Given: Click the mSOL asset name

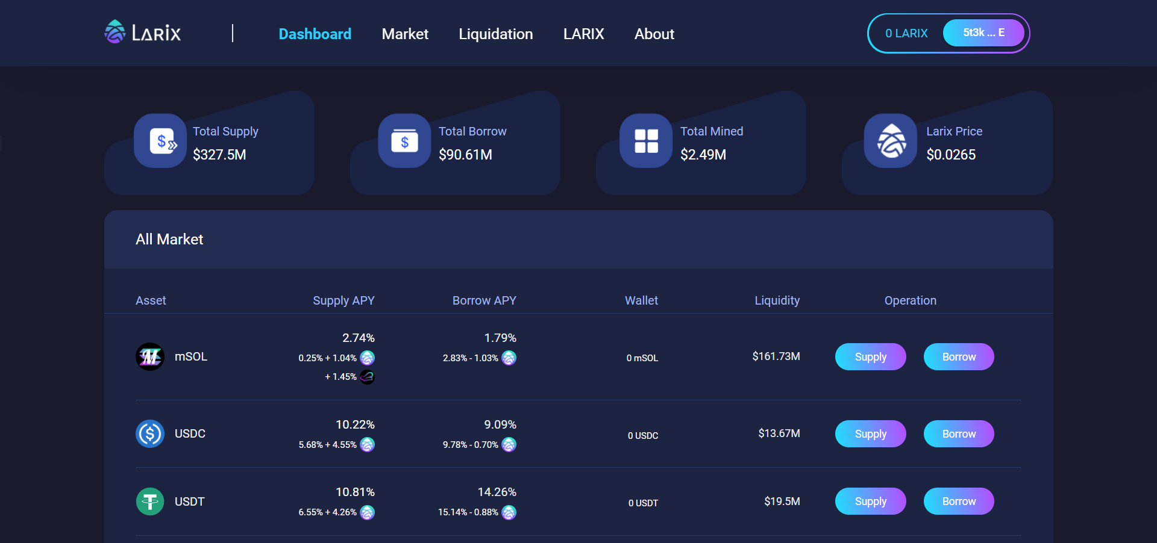Looking at the screenshot, I should (191, 356).
